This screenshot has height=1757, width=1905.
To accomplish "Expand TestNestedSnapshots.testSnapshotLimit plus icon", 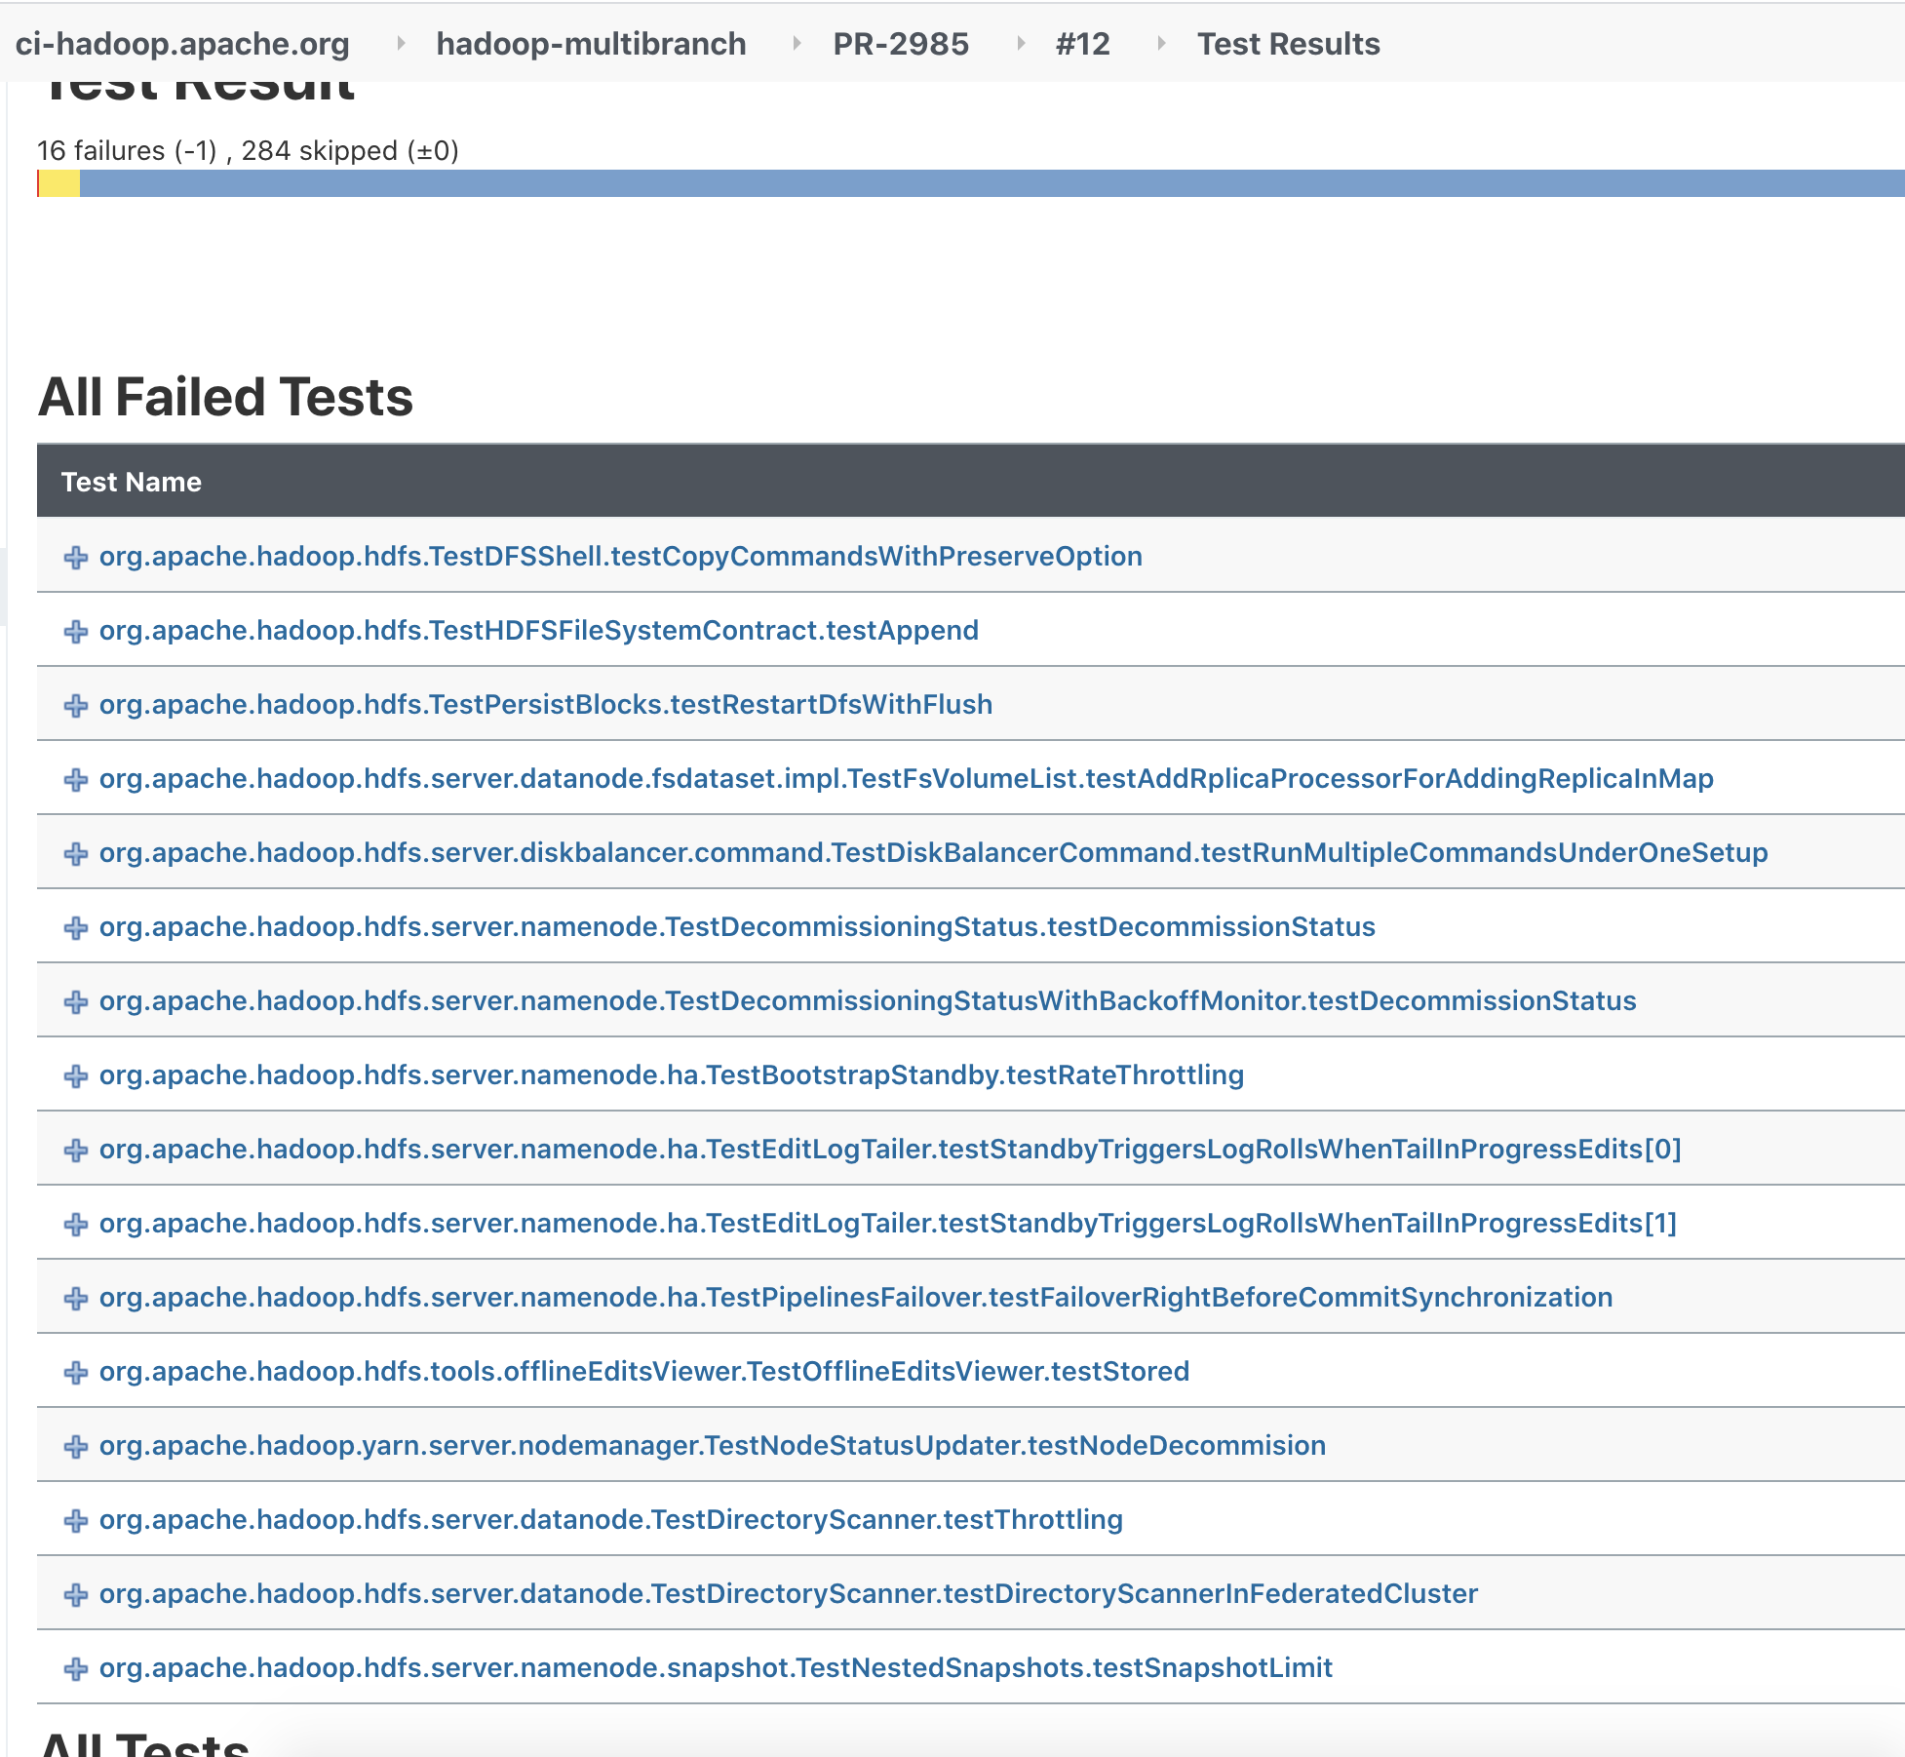I will [76, 1668].
